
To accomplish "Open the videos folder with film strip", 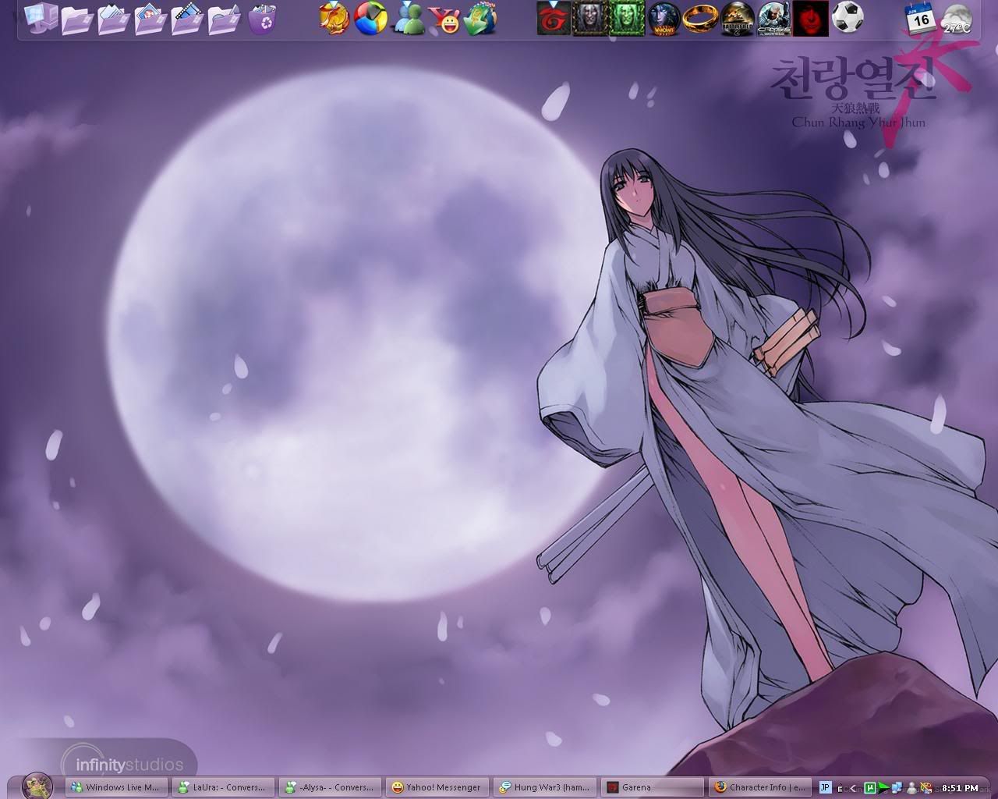I will click(188, 19).
